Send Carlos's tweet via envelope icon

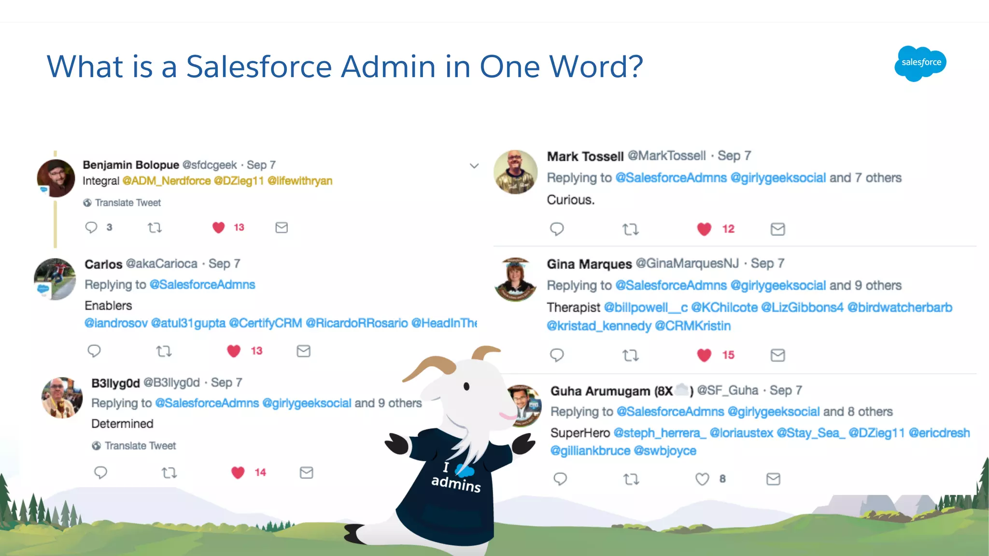tap(303, 351)
